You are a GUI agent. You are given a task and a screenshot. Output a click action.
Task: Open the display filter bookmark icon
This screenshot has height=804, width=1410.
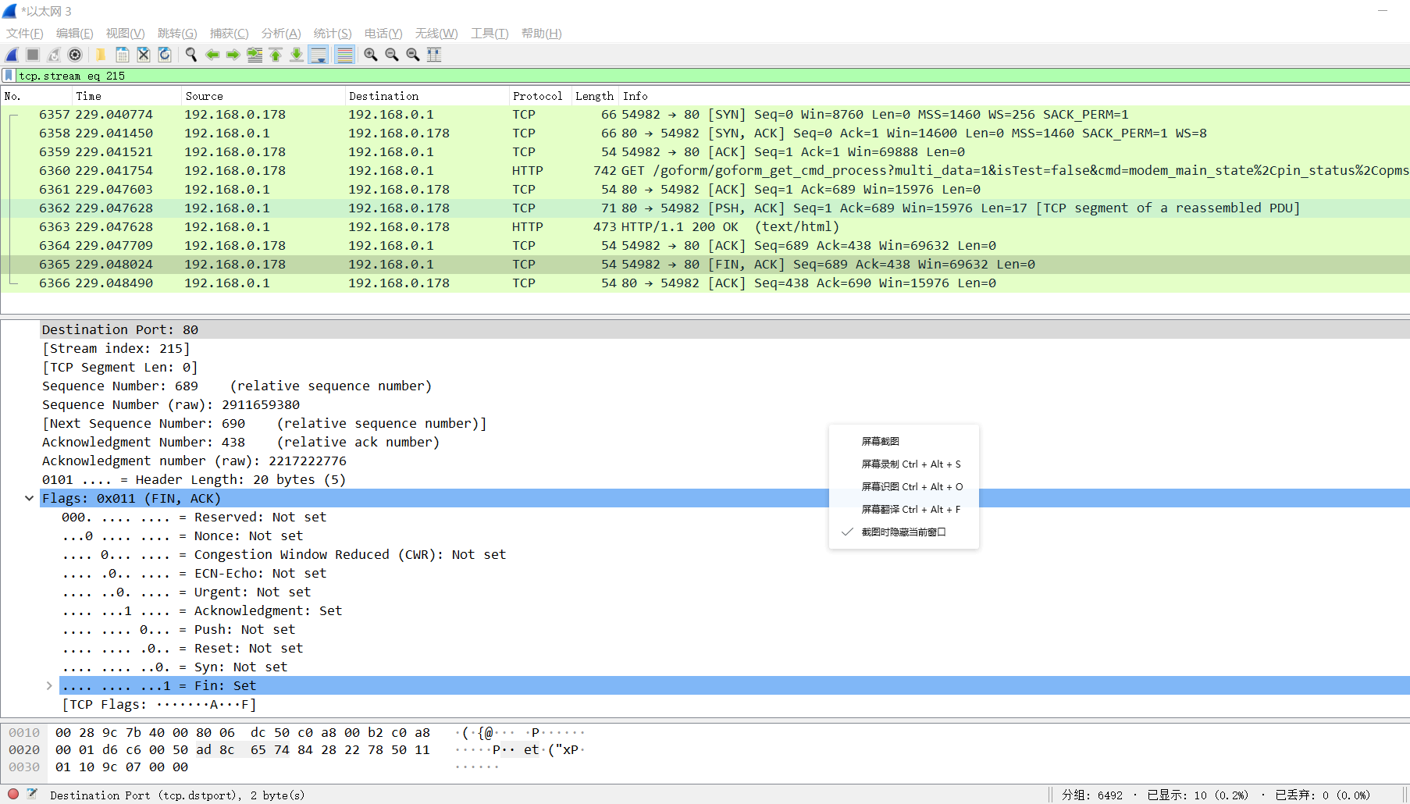(9, 76)
